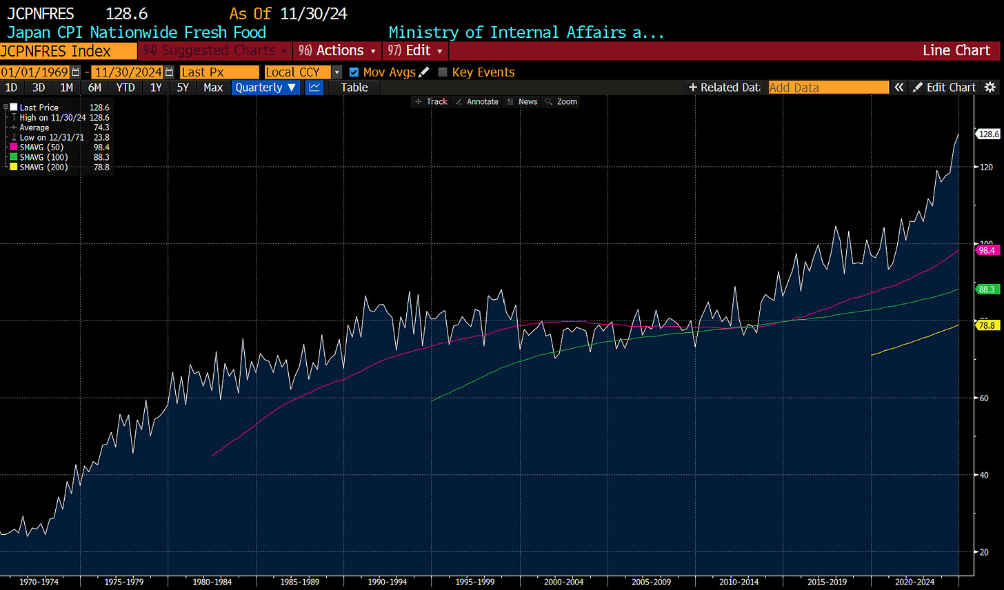Click the Add Data input field
The height and width of the screenshot is (590, 1004).
coord(828,88)
